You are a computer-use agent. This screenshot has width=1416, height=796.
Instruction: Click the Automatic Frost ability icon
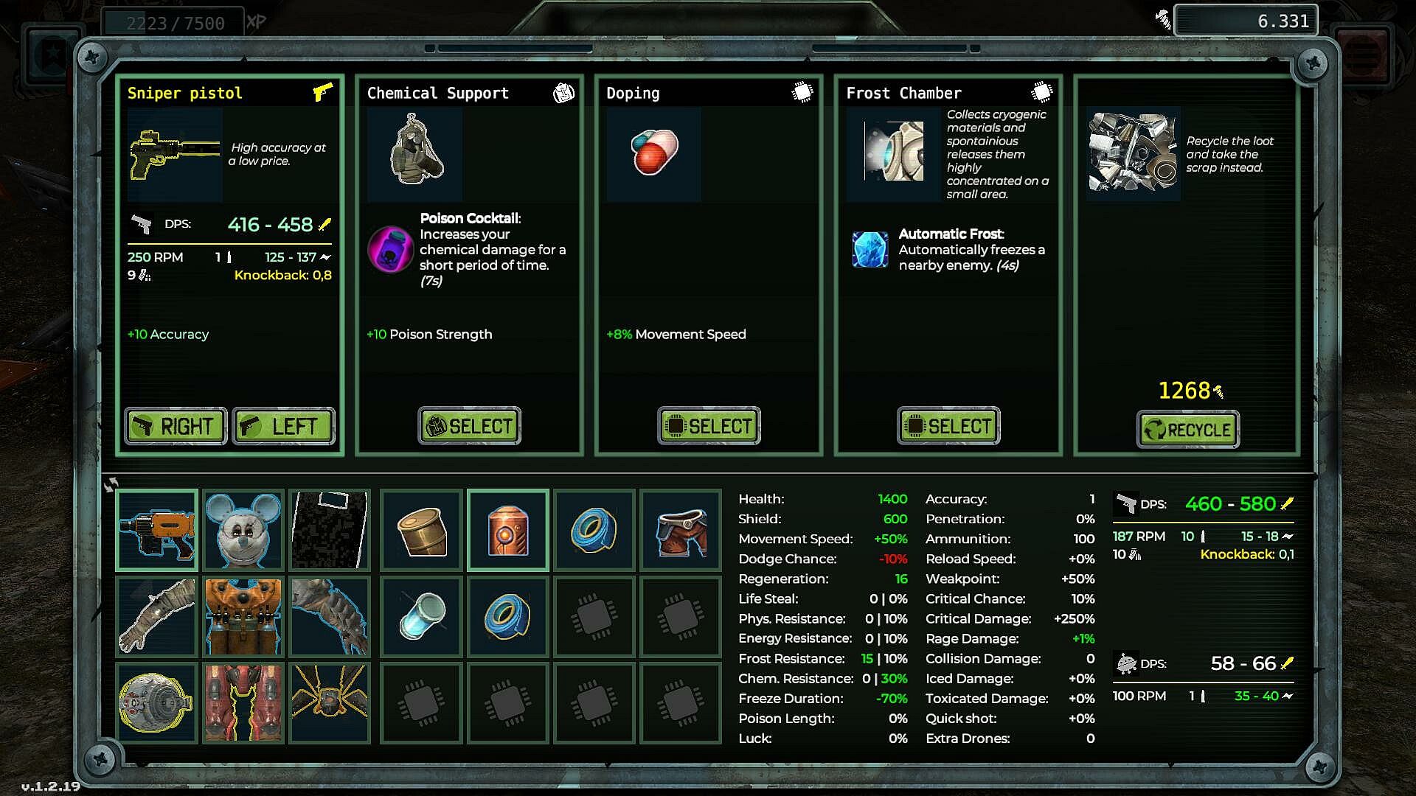coord(870,249)
